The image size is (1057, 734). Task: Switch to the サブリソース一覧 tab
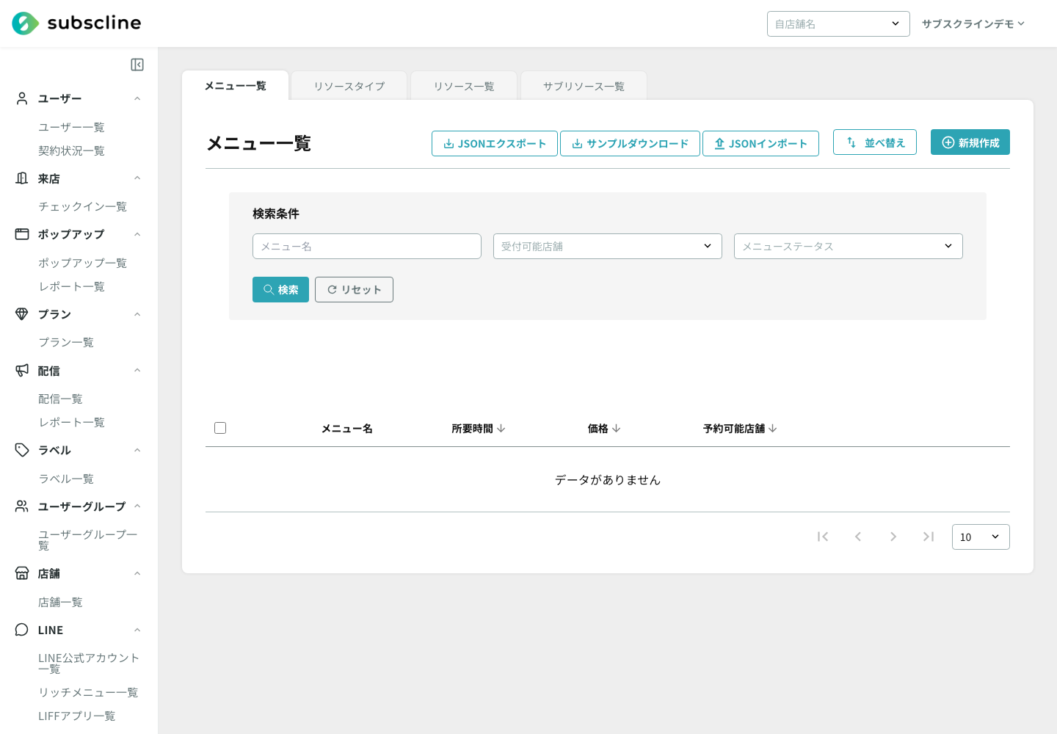click(584, 86)
